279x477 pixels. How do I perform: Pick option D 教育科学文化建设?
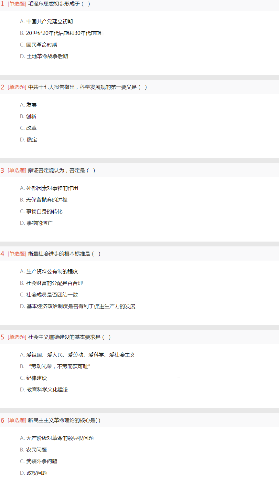(x=44, y=390)
